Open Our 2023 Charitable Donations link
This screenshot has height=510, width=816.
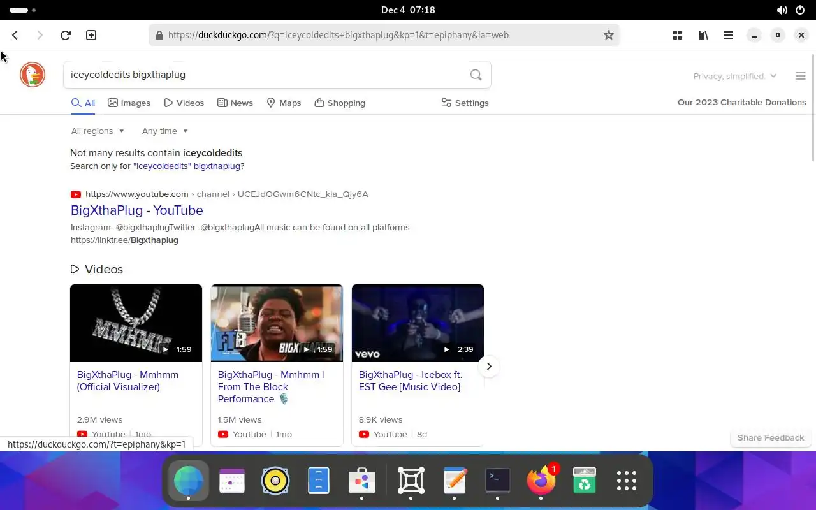pyautogui.click(x=741, y=102)
